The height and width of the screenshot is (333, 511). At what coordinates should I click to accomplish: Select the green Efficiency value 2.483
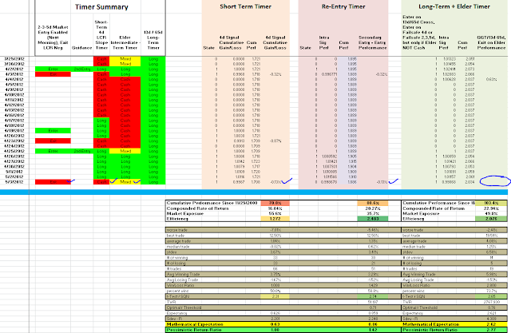click(x=373, y=219)
